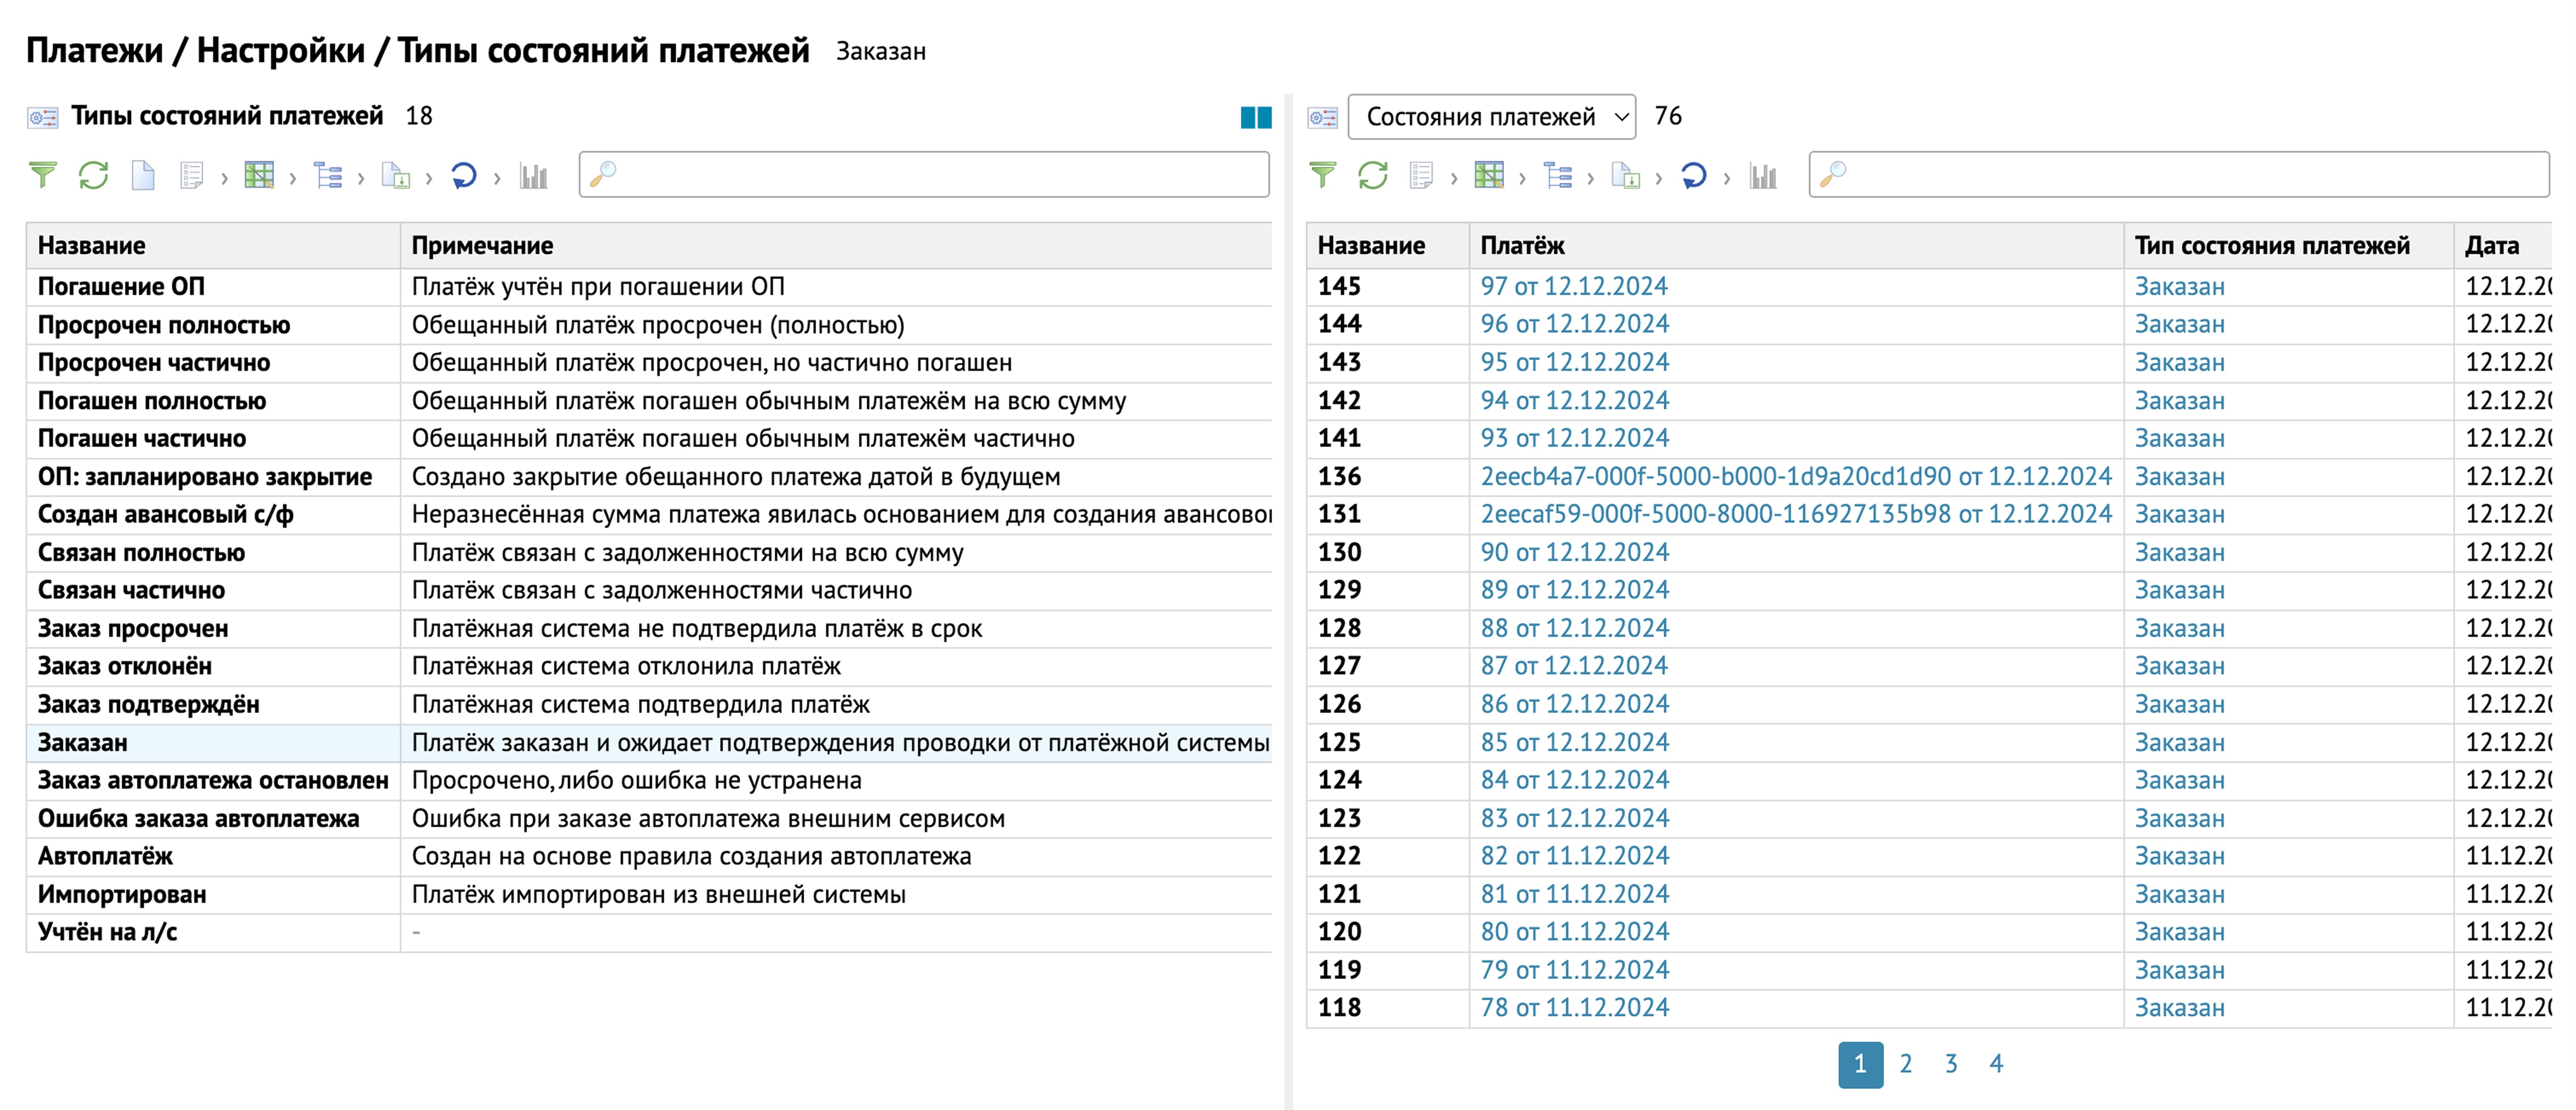Open filter in Типы состояний платежей panel
This screenshot has width=2576, height=1110.
(43, 176)
